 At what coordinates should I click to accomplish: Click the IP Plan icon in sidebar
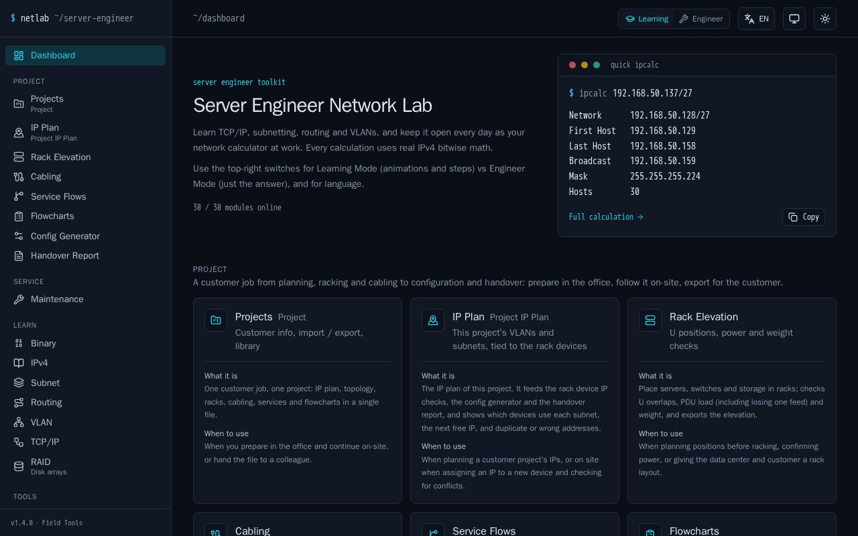coord(19,133)
